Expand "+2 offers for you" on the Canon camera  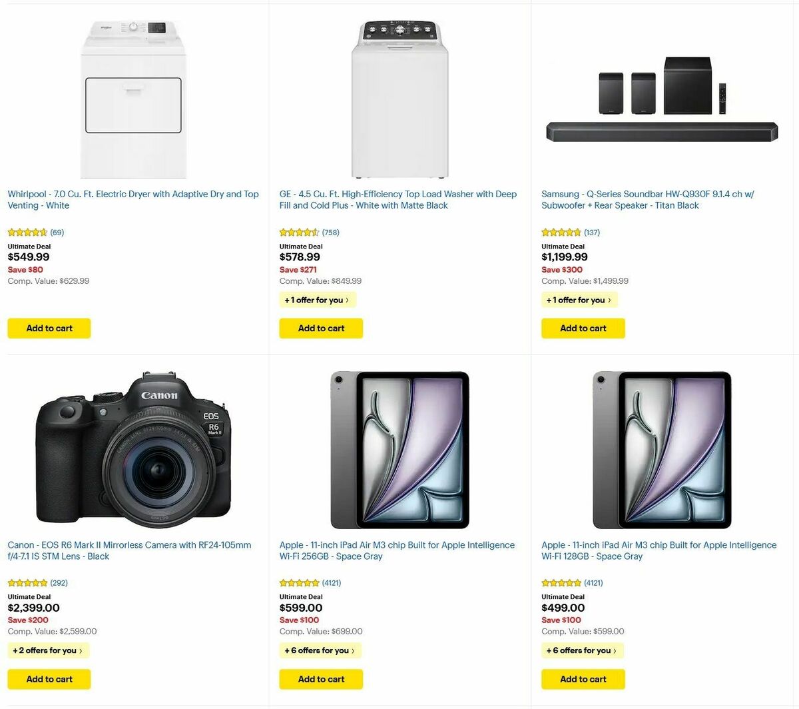point(49,650)
